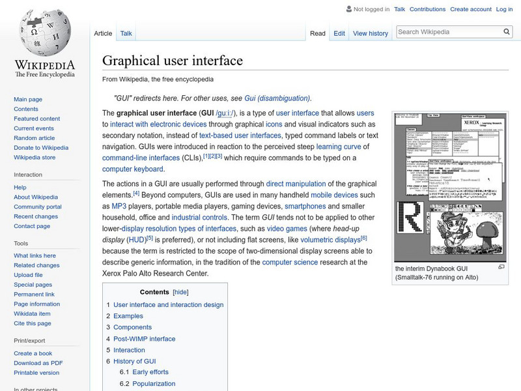Jump to User interface and interaction design

[169, 304]
